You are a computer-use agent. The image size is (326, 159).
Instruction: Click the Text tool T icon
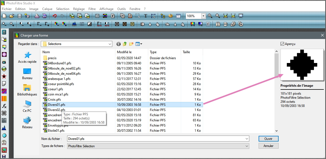pos(145,16)
